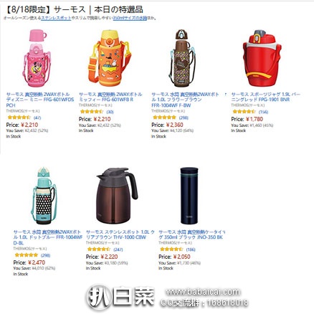Open FFR-1004WF D-BL bottle title link
The height and width of the screenshot is (314, 314).
tap(48, 237)
